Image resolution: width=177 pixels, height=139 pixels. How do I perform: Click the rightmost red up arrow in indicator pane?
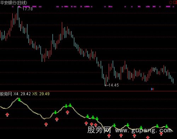161,134
